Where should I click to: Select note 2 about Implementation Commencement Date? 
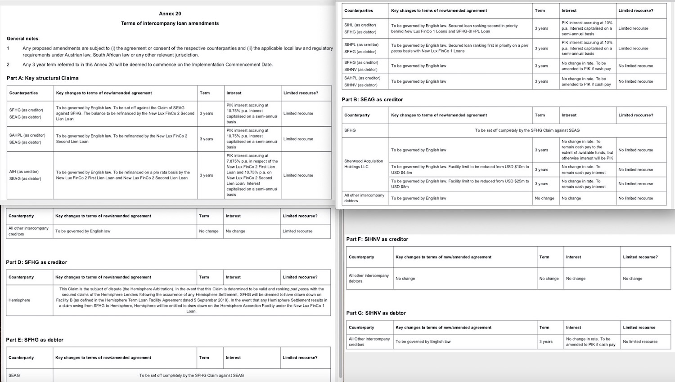148,65
